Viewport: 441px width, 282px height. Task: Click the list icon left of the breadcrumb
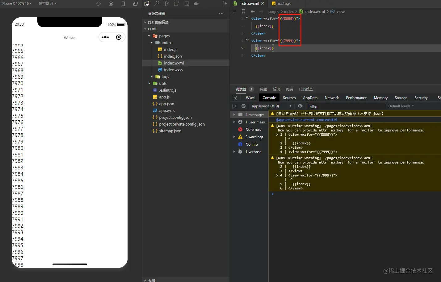pos(234,11)
